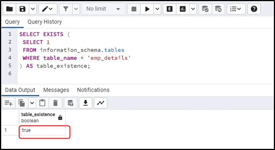
Task: Switch to the Messages tab
Action: [56, 90]
